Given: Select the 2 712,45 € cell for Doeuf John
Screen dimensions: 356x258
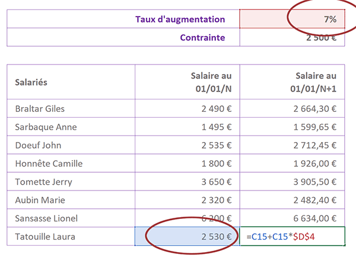Looking at the screenshot, I should tap(292, 145).
